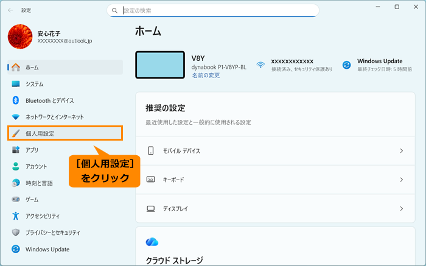Click the back arrow in title bar
Image resolution: width=426 pixels, height=266 pixels.
(x=10, y=10)
